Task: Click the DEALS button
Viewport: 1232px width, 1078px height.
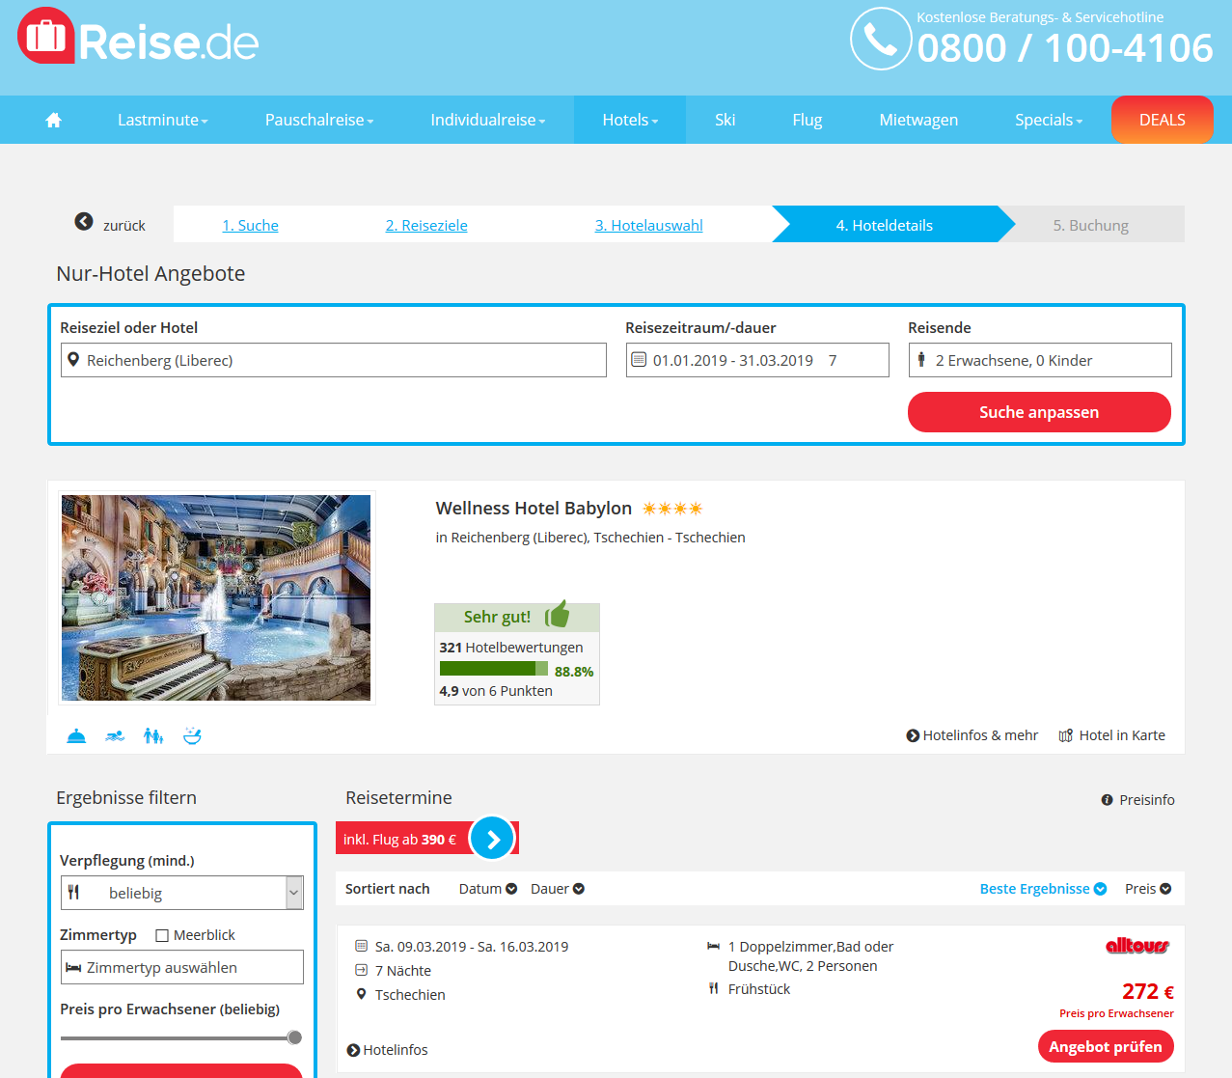Action: (1163, 120)
